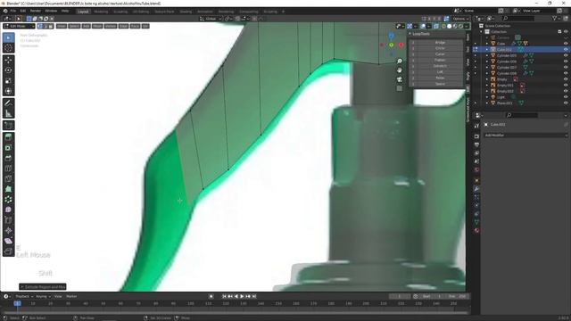Select the Bevel tool
The width and height of the screenshot is (571, 321).
[8, 158]
